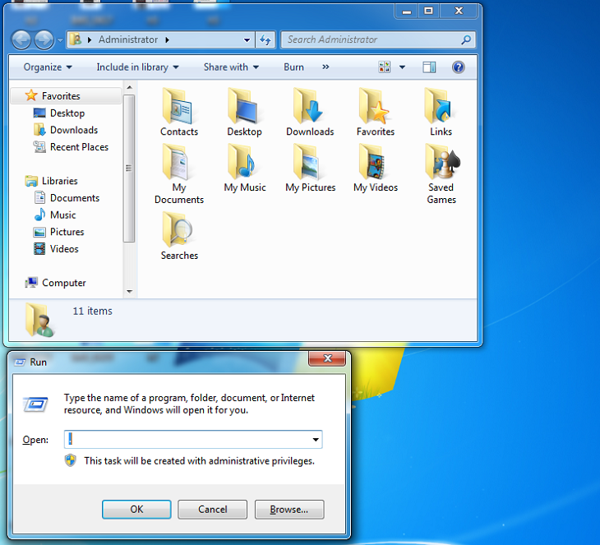Click the Desktop item under Favorites sidebar

tap(59, 113)
